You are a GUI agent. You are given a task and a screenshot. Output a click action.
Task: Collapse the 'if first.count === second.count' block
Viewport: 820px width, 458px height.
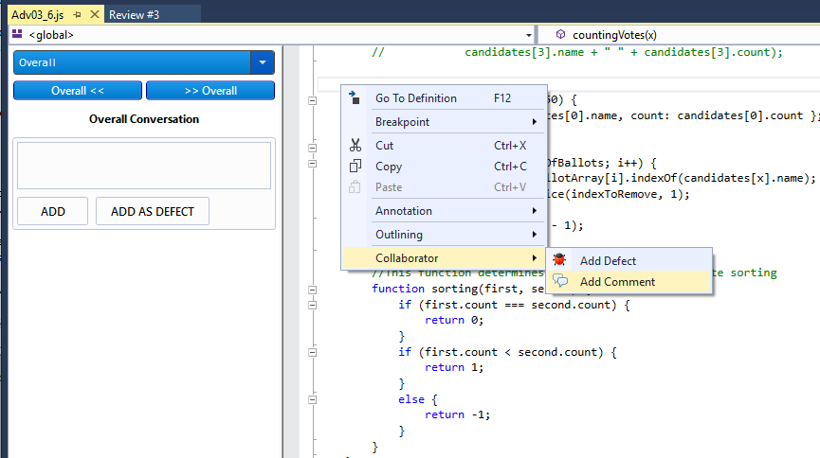[312, 305]
